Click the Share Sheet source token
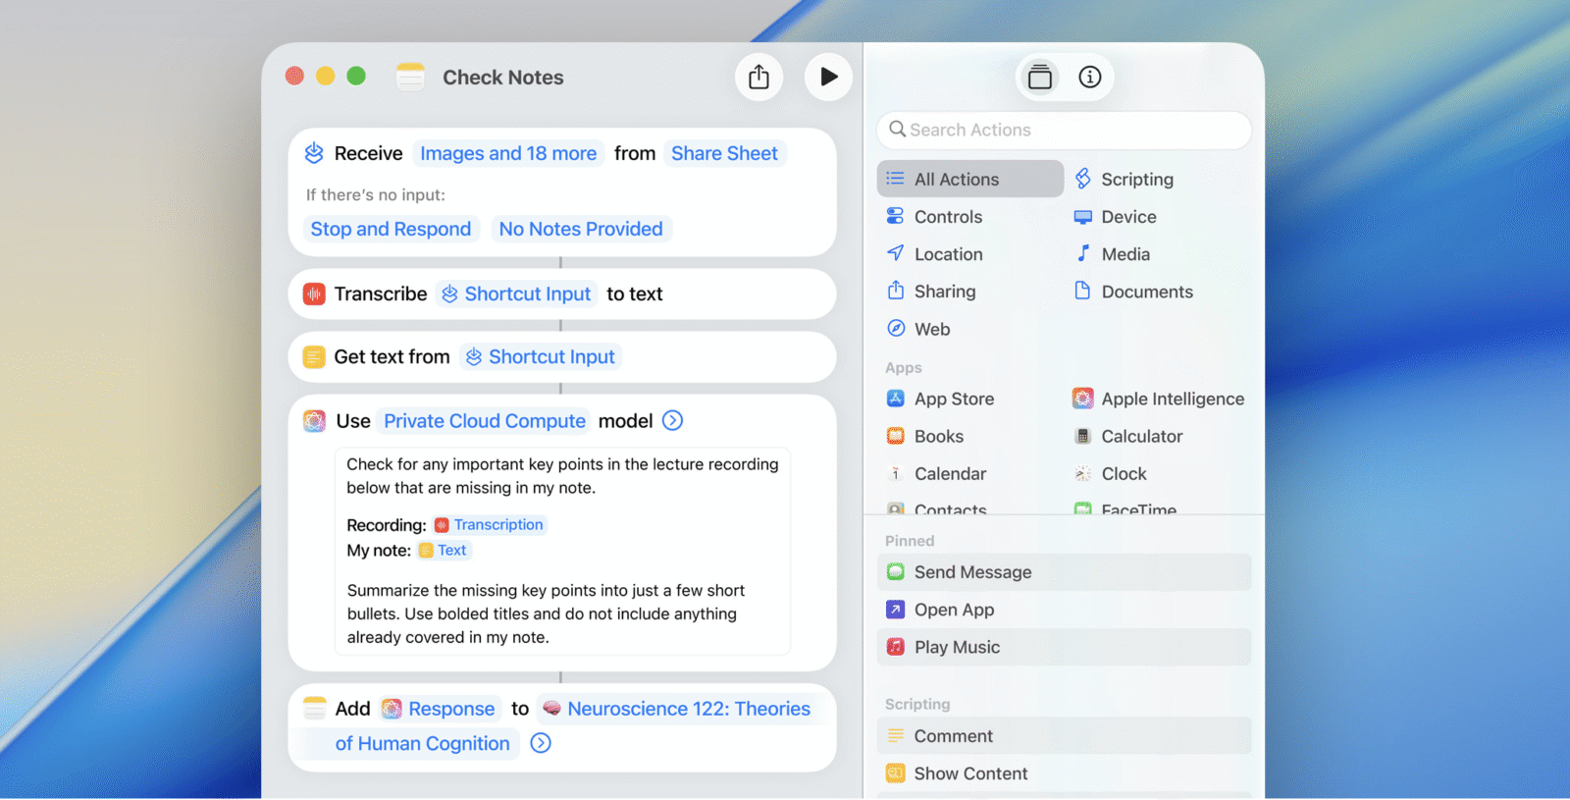Screen dimensions: 1570x800 pyautogui.click(x=724, y=154)
